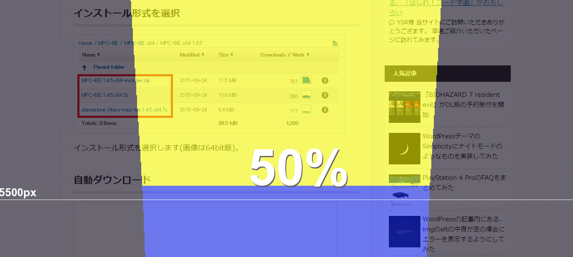Go to Home in the breadcrumb

[x=85, y=43]
